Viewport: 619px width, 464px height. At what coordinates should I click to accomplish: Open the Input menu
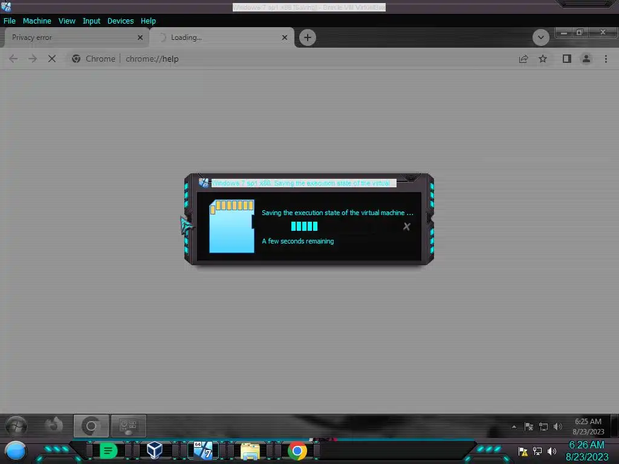tap(91, 21)
